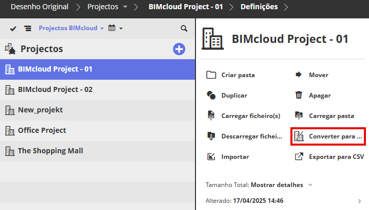Click Criar pasta folder icon

(211, 75)
